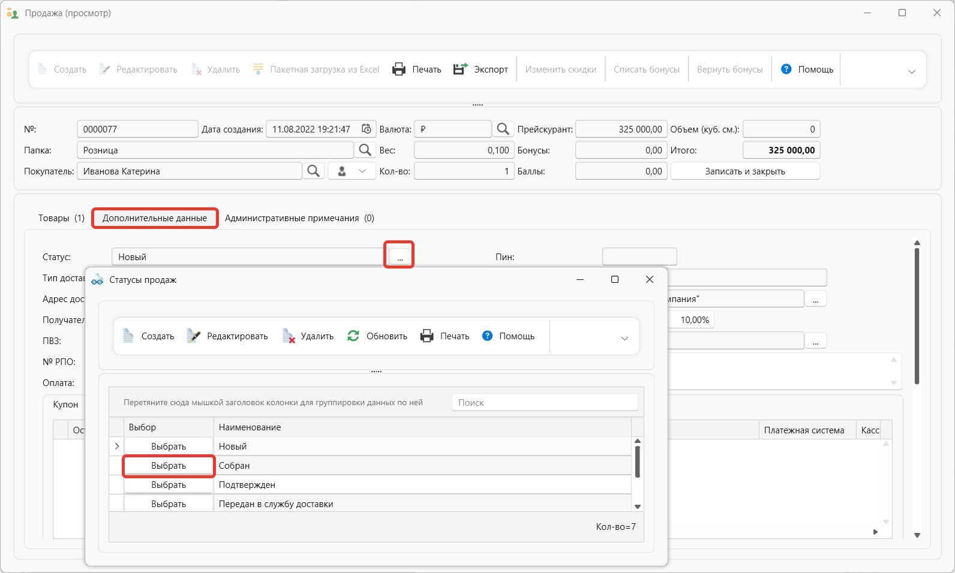This screenshot has width=955, height=573.
Task: Click the Папка field showing Розница
Action: click(215, 150)
